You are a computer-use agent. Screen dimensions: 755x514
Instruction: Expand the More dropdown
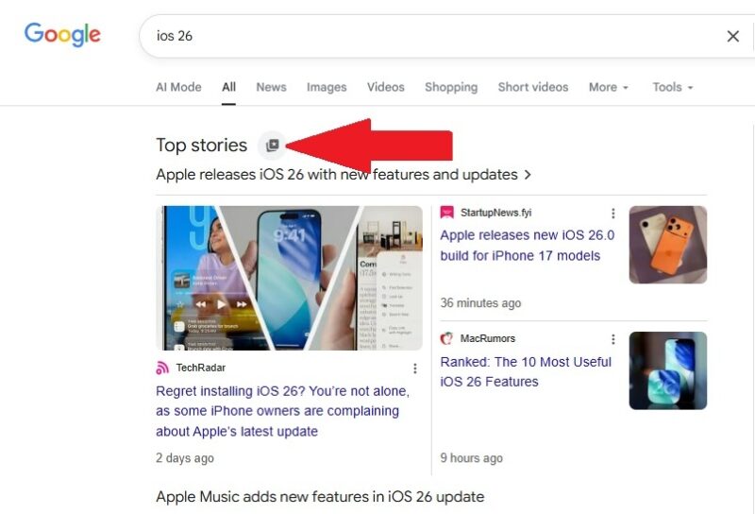(609, 87)
